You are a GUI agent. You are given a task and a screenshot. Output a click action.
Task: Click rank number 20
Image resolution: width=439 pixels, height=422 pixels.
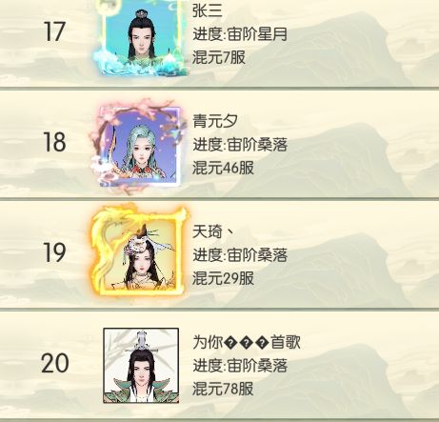point(54,363)
